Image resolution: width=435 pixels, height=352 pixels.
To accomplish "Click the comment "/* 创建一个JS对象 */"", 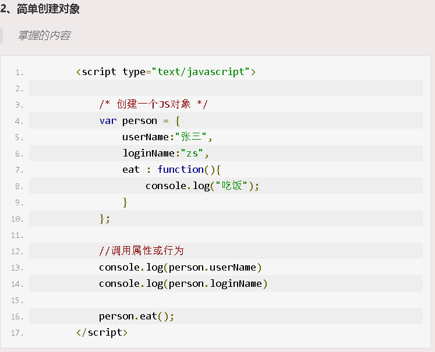I will 153,104.
